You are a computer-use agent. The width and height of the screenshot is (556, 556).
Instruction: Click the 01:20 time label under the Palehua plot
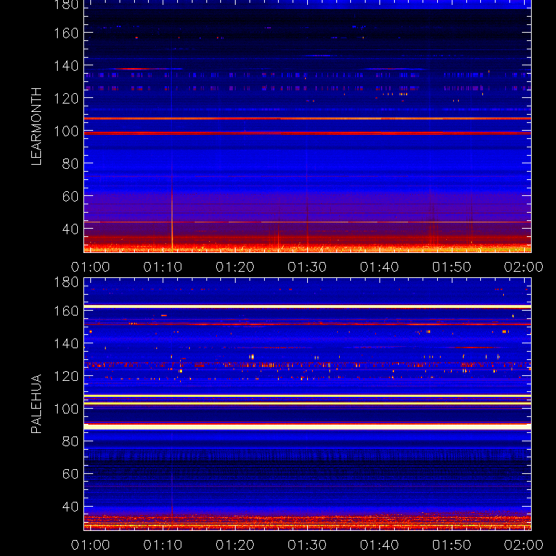pos(235,545)
